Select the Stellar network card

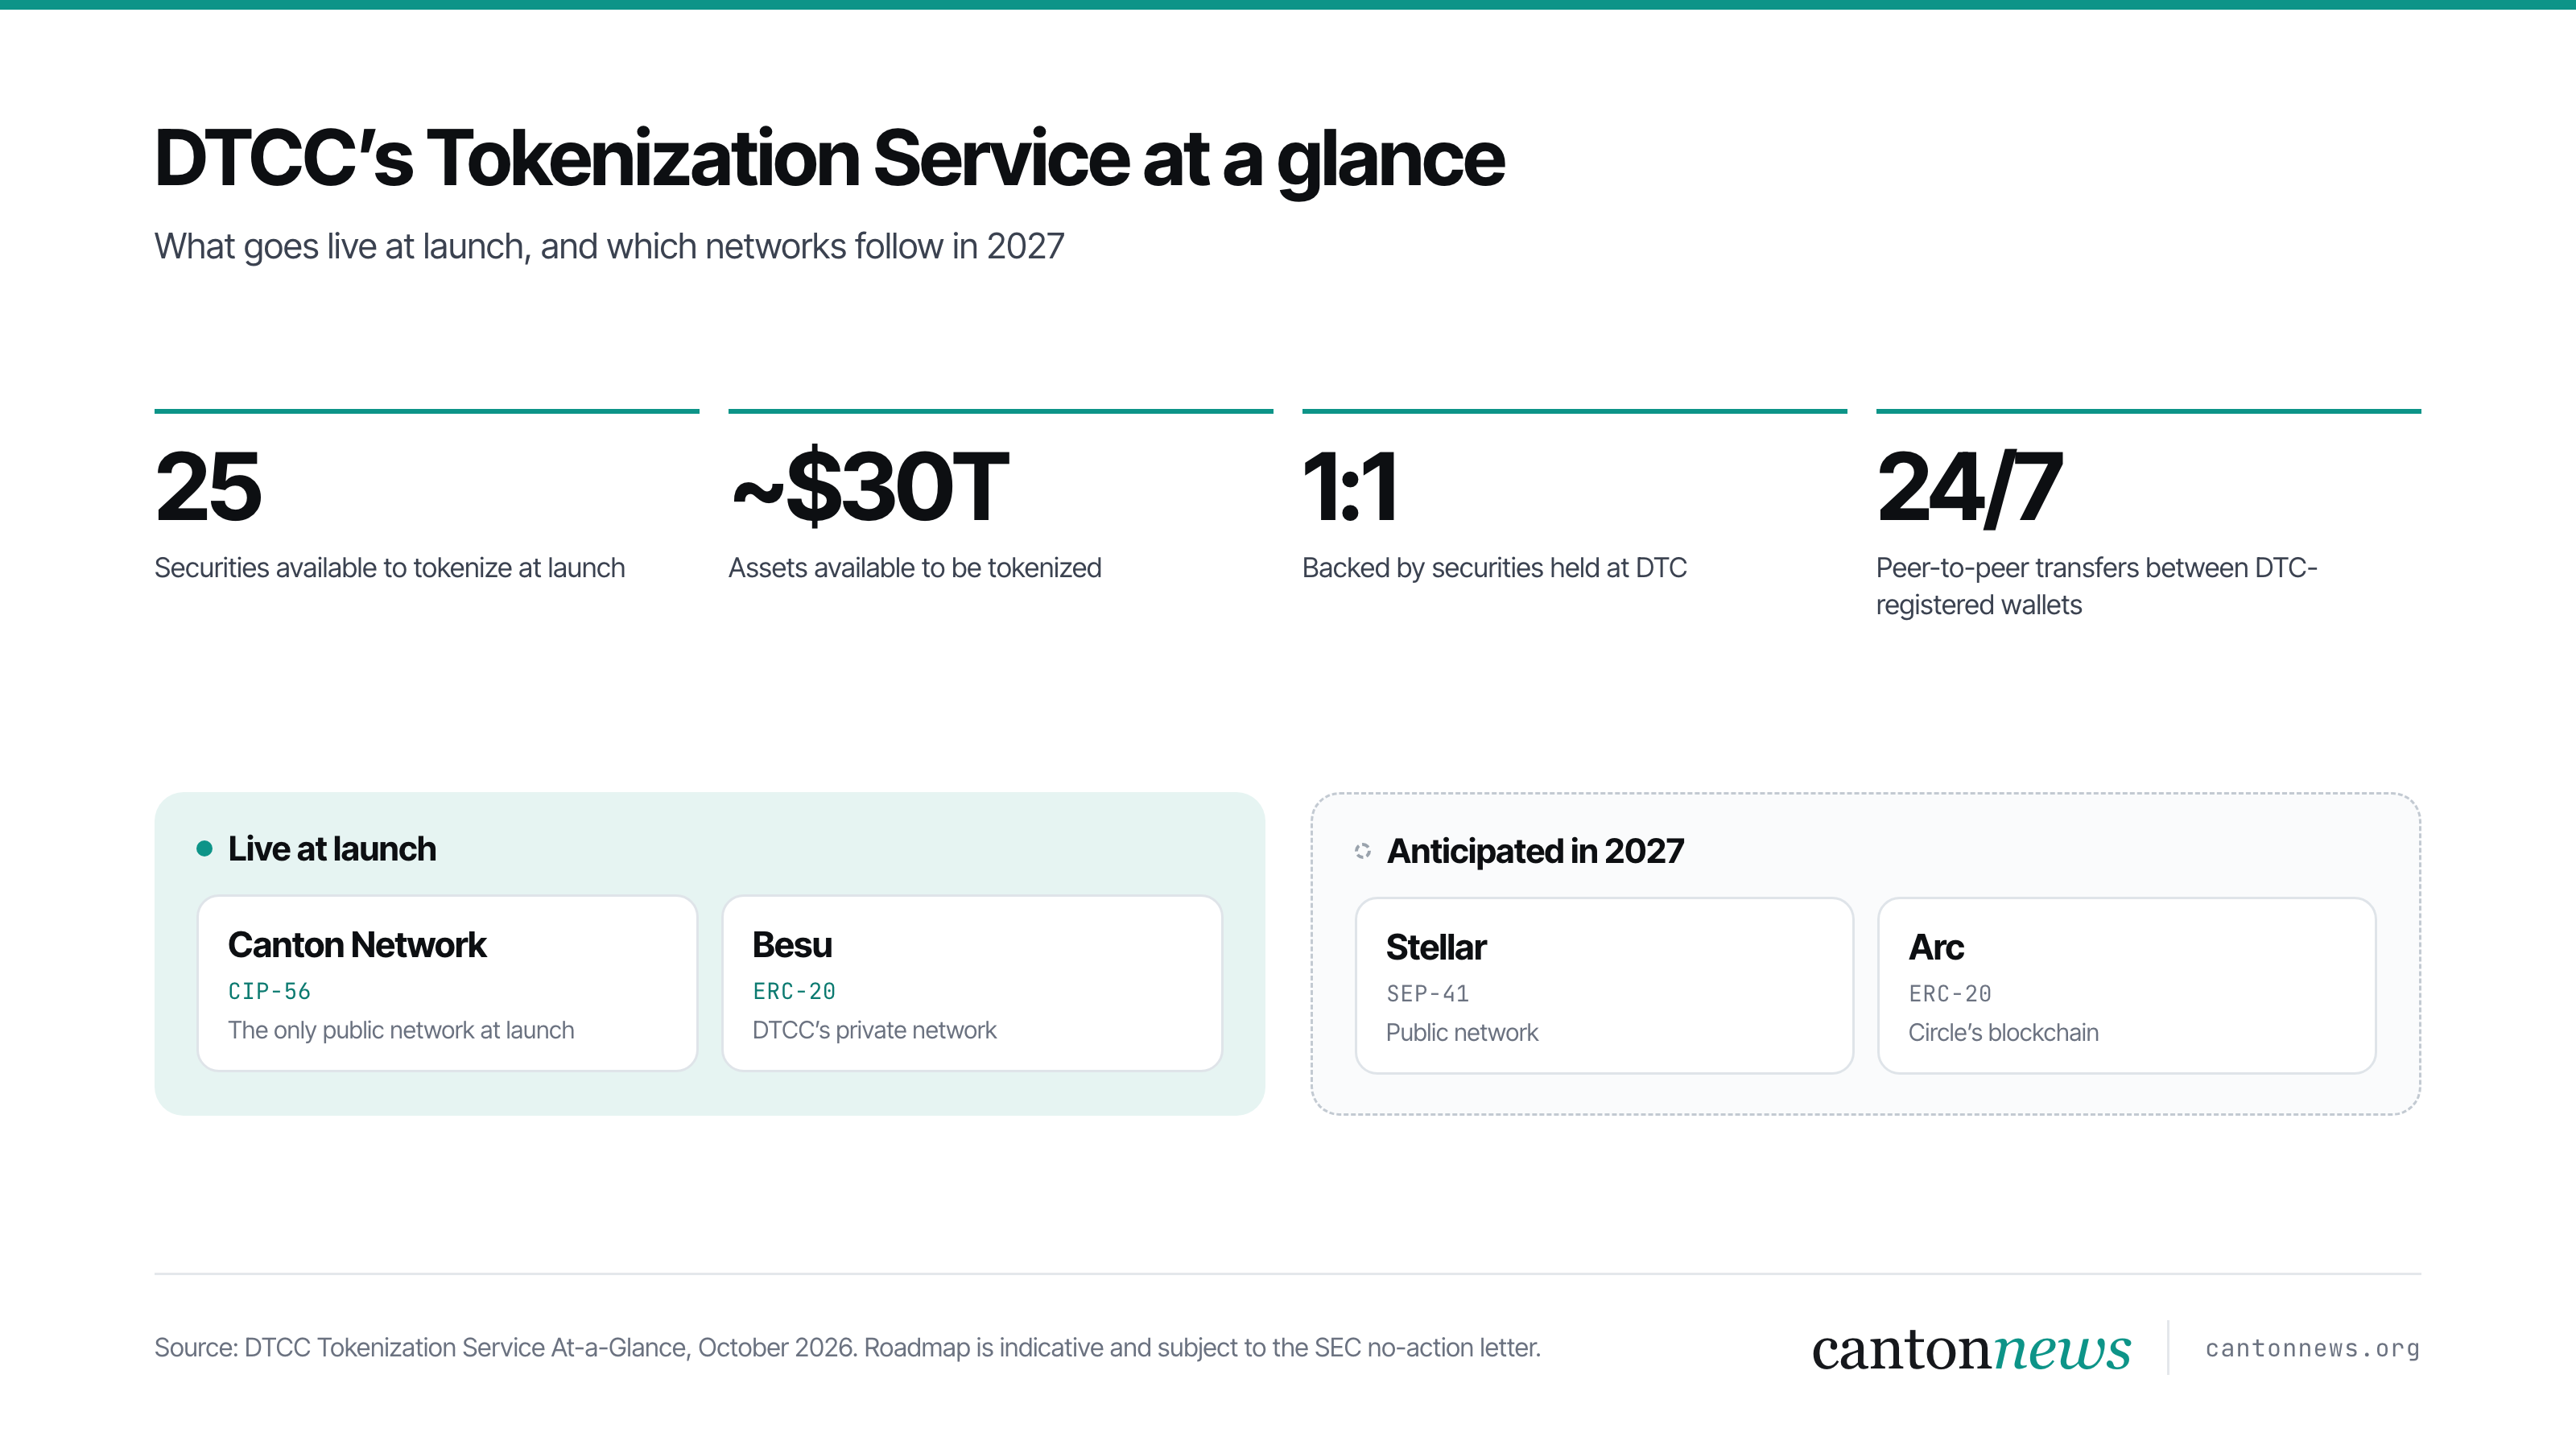(x=1604, y=985)
